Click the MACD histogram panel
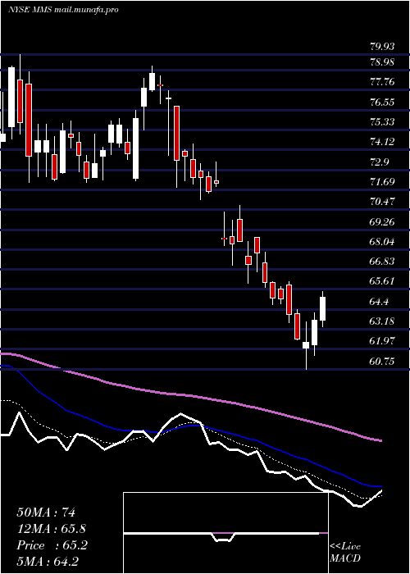This screenshot has height=574, width=410. coord(225,533)
